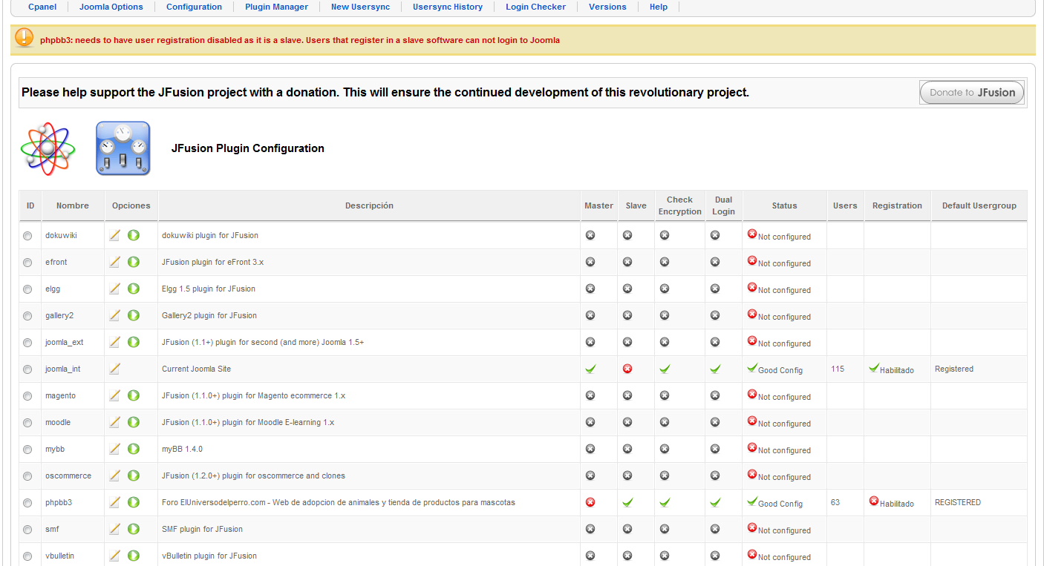Open the Cpanel menu item
Image resolution: width=1044 pixels, height=566 pixels.
[x=42, y=7]
